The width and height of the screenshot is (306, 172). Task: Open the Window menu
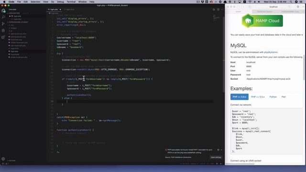(x=82, y=2)
